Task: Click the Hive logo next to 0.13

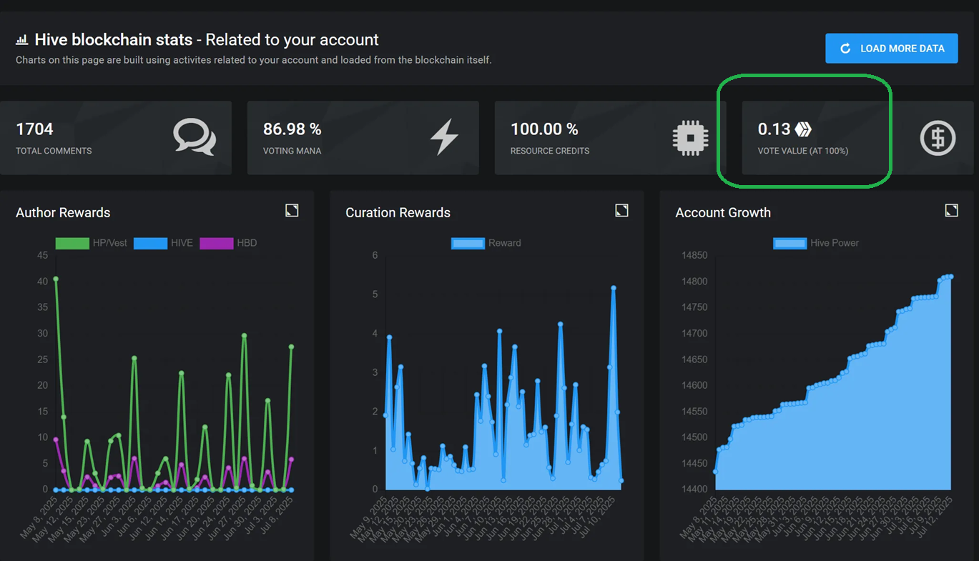Action: coord(803,129)
